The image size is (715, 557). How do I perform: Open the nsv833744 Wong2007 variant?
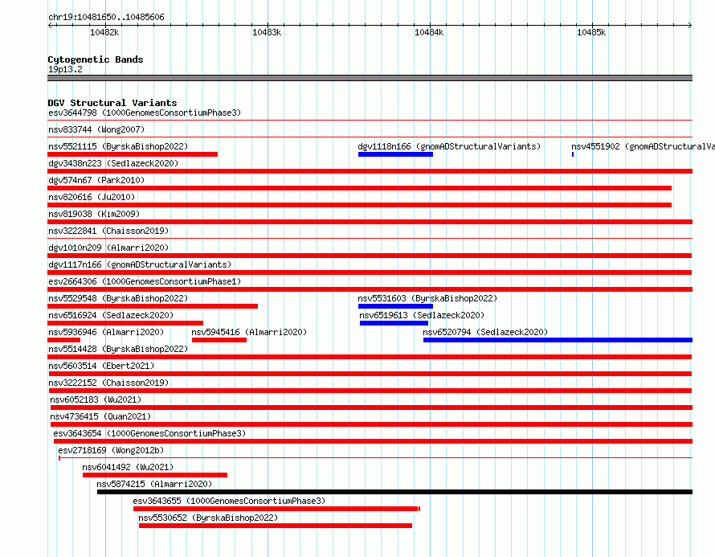96,129
